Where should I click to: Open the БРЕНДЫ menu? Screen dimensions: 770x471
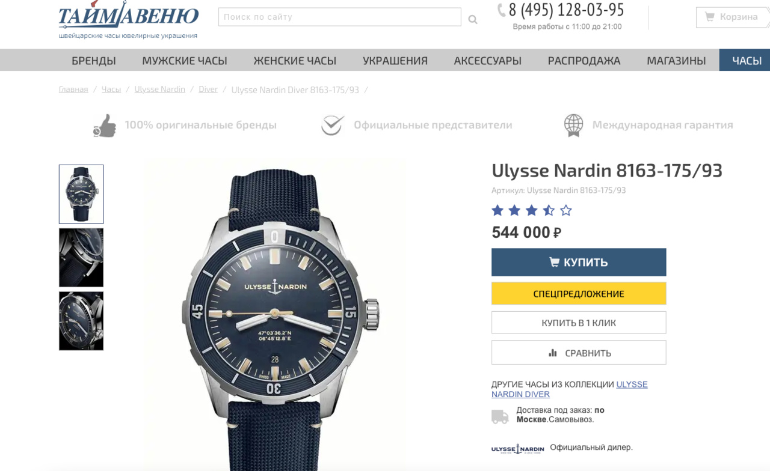pos(94,60)
